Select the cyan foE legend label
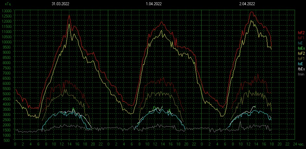This screenshot has width=306, height=149. coord(301,64)
